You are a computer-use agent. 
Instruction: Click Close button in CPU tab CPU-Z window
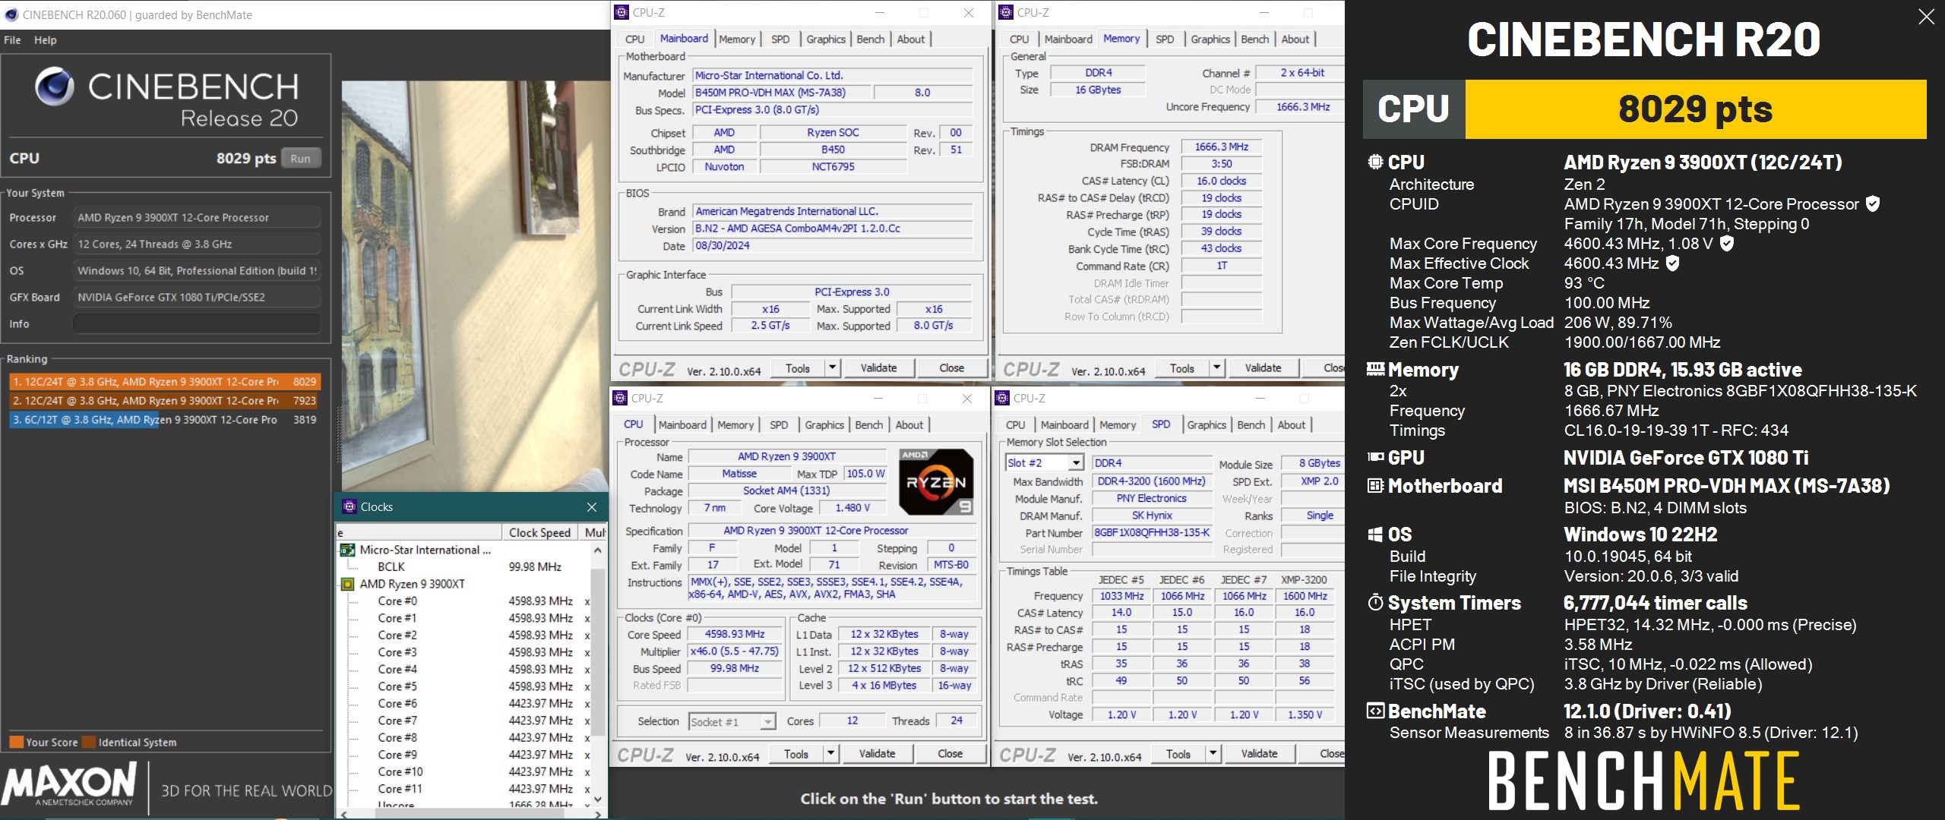click(x=950, y=754)
